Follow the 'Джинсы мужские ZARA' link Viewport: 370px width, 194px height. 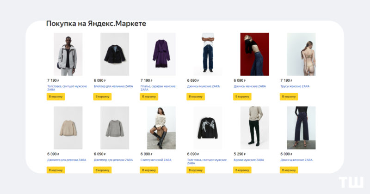coord(203,86)
